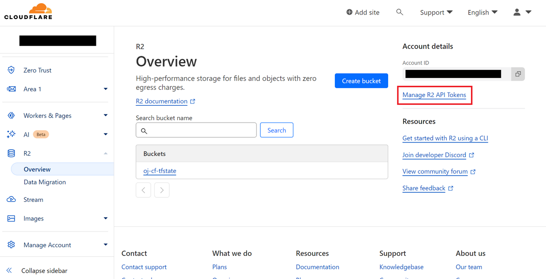Open the user menu dropdown arrow
This screenshot has height=279, width=546.
pyautogui.click(x=528, y=12)
